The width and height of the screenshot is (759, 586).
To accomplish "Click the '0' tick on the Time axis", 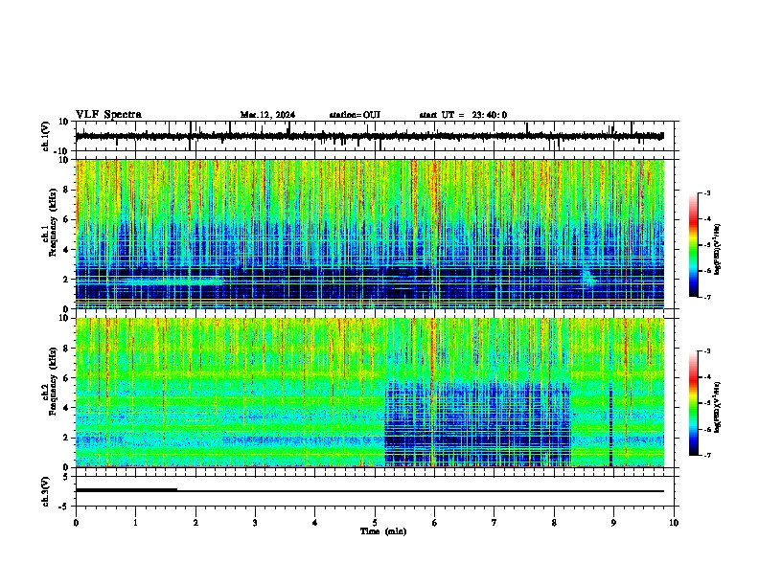I will (x=76, y=523).
